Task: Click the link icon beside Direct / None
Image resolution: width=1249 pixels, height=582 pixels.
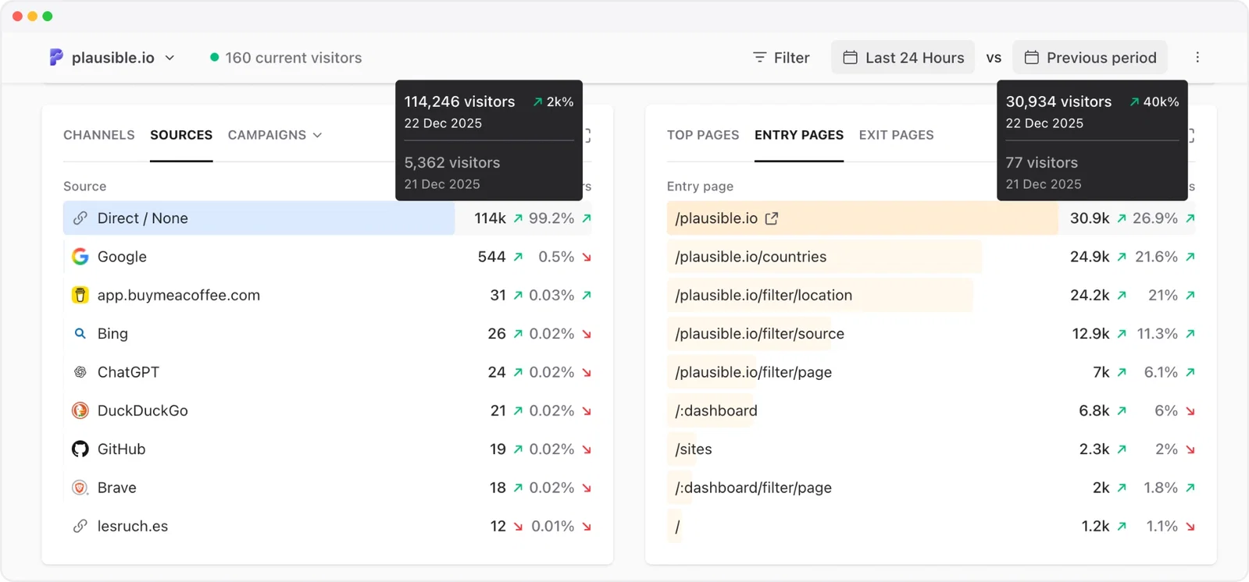Action: [x=80, y=218]
